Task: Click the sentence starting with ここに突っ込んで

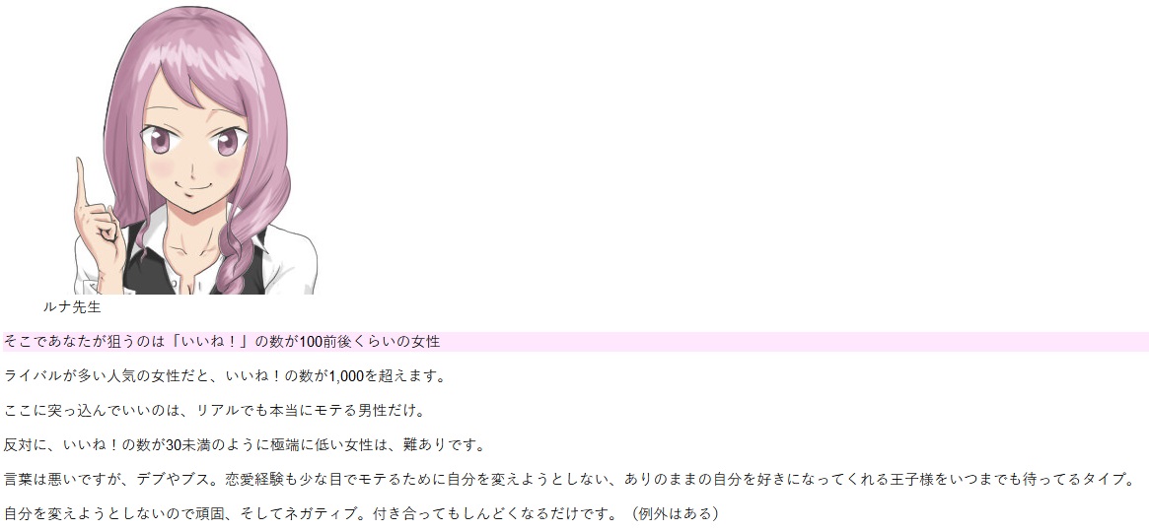Action: [214, 410]
